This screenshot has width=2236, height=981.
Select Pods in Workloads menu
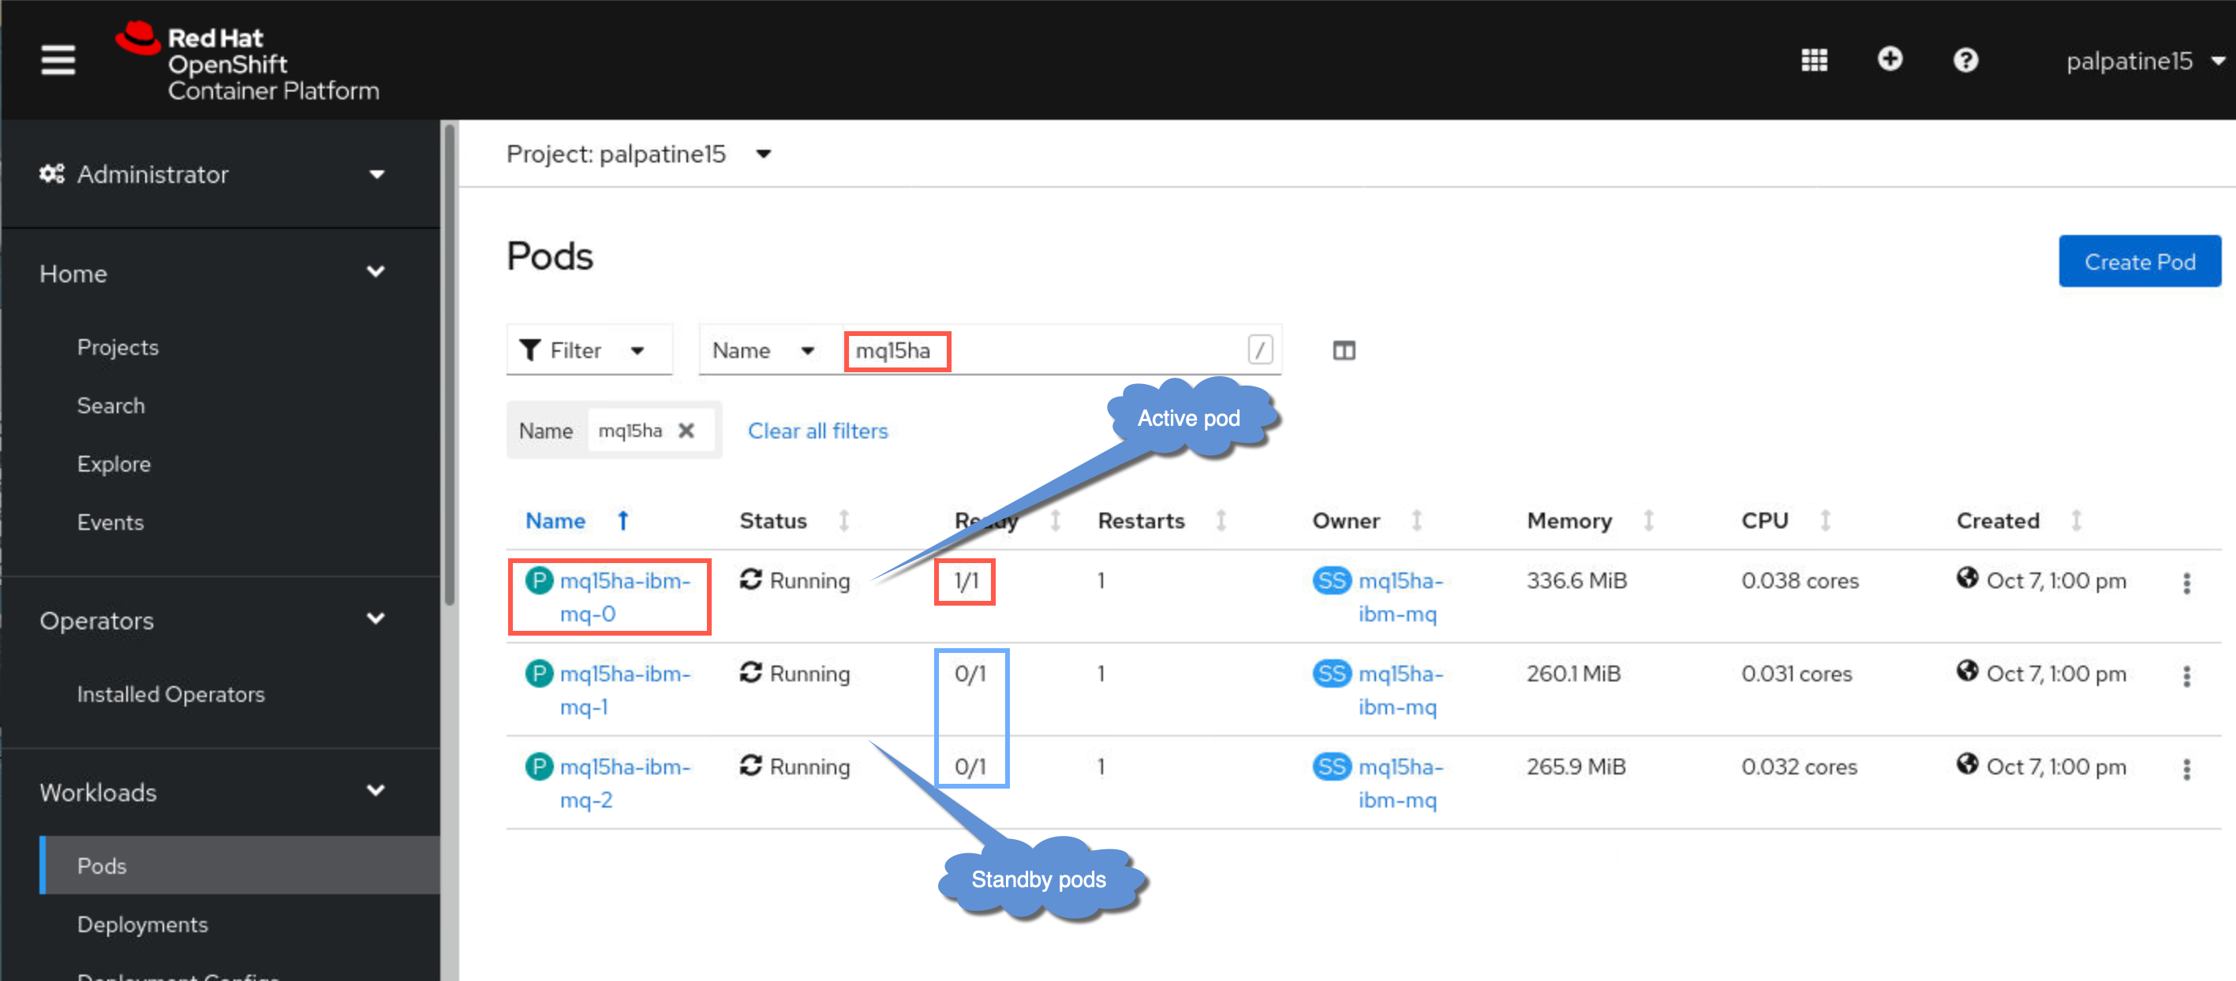pyautogui.click(x=241, y=865)
